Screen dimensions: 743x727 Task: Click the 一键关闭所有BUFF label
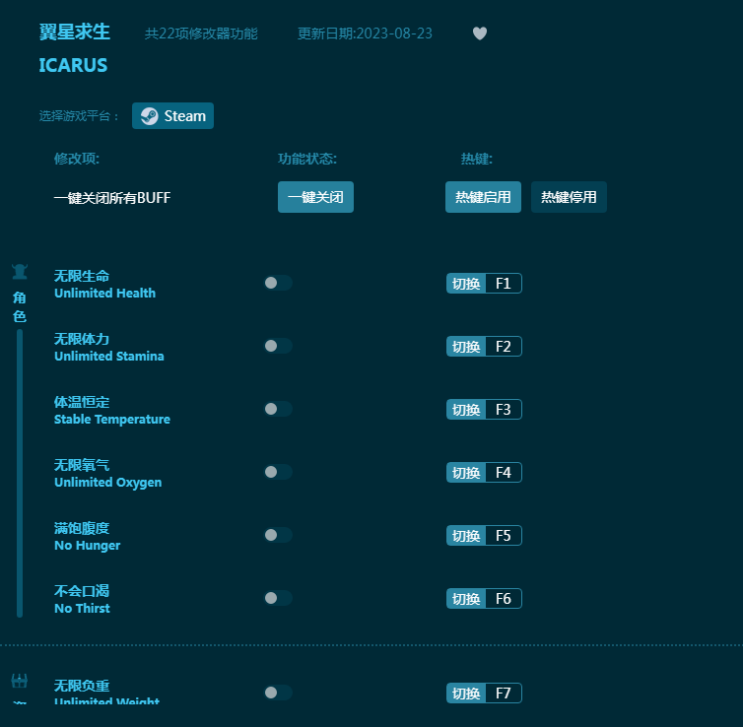click(x=111, y=197)
